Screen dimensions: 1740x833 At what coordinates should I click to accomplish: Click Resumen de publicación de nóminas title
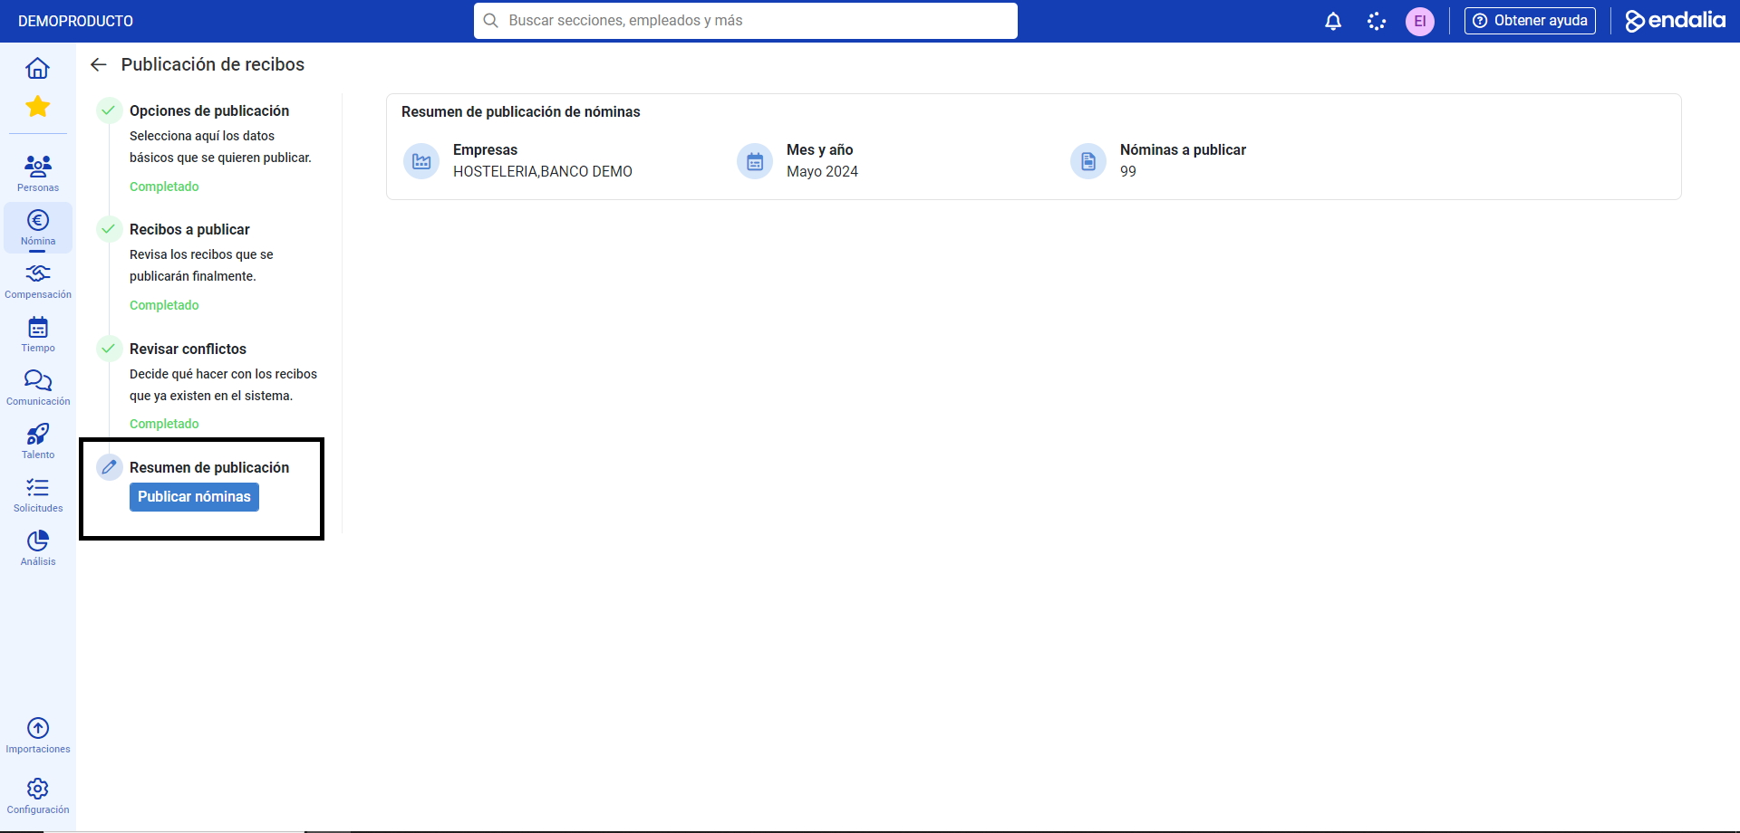pos(521,111)
